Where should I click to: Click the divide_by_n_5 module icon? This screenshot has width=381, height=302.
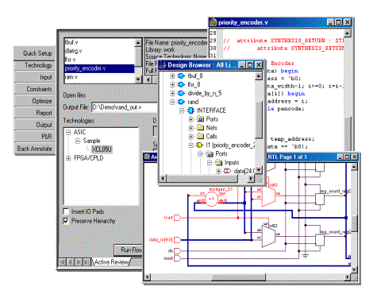point(181,93)
